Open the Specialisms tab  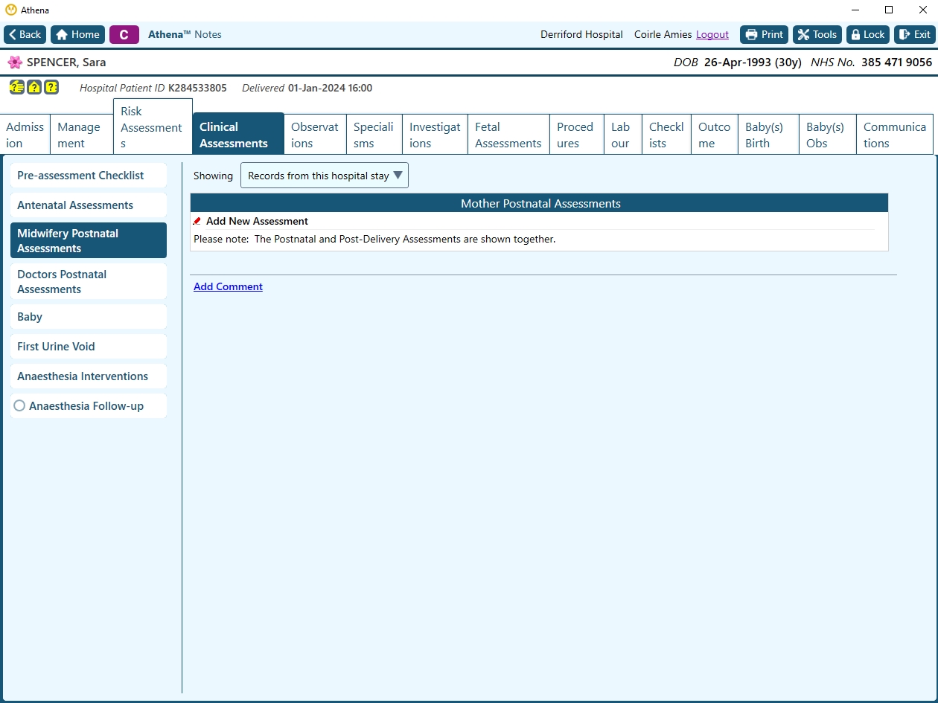374,135
